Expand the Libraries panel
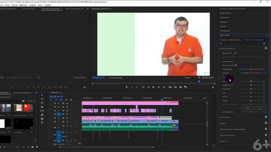 (x=224, y=18)
